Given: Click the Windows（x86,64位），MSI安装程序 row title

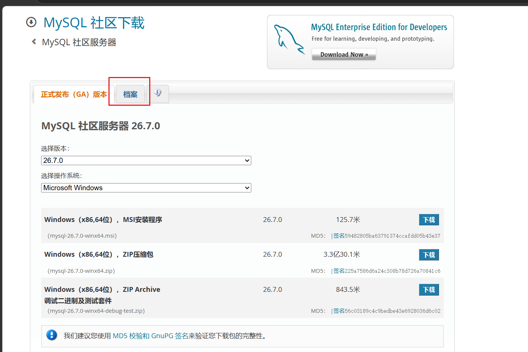Looking at the screenshot, I should point(103,220).
